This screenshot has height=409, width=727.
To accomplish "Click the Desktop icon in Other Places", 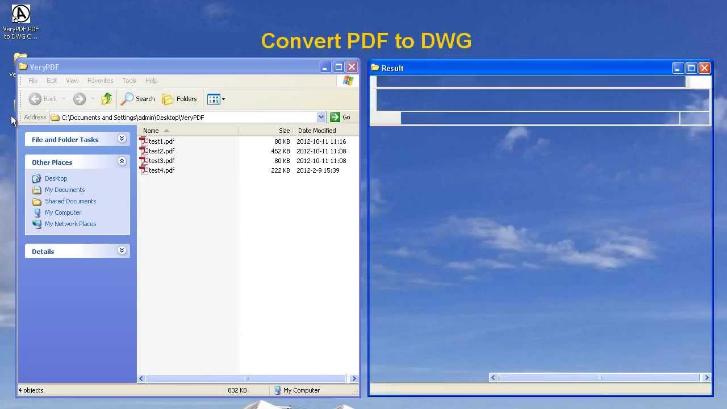I will pyautogui.click(x=37, y=178).
